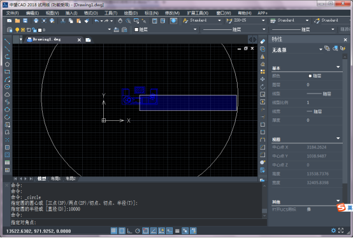Select the Line tool in left toolbar

tap(7, 41)
